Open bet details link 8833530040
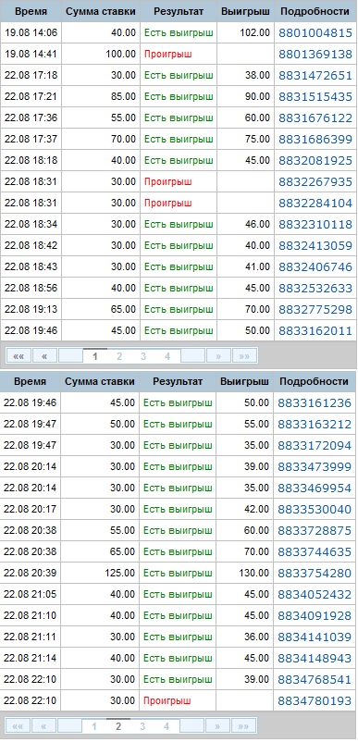Image resolution: width=358 pixels, height=742 pixels. coord(315,510)
